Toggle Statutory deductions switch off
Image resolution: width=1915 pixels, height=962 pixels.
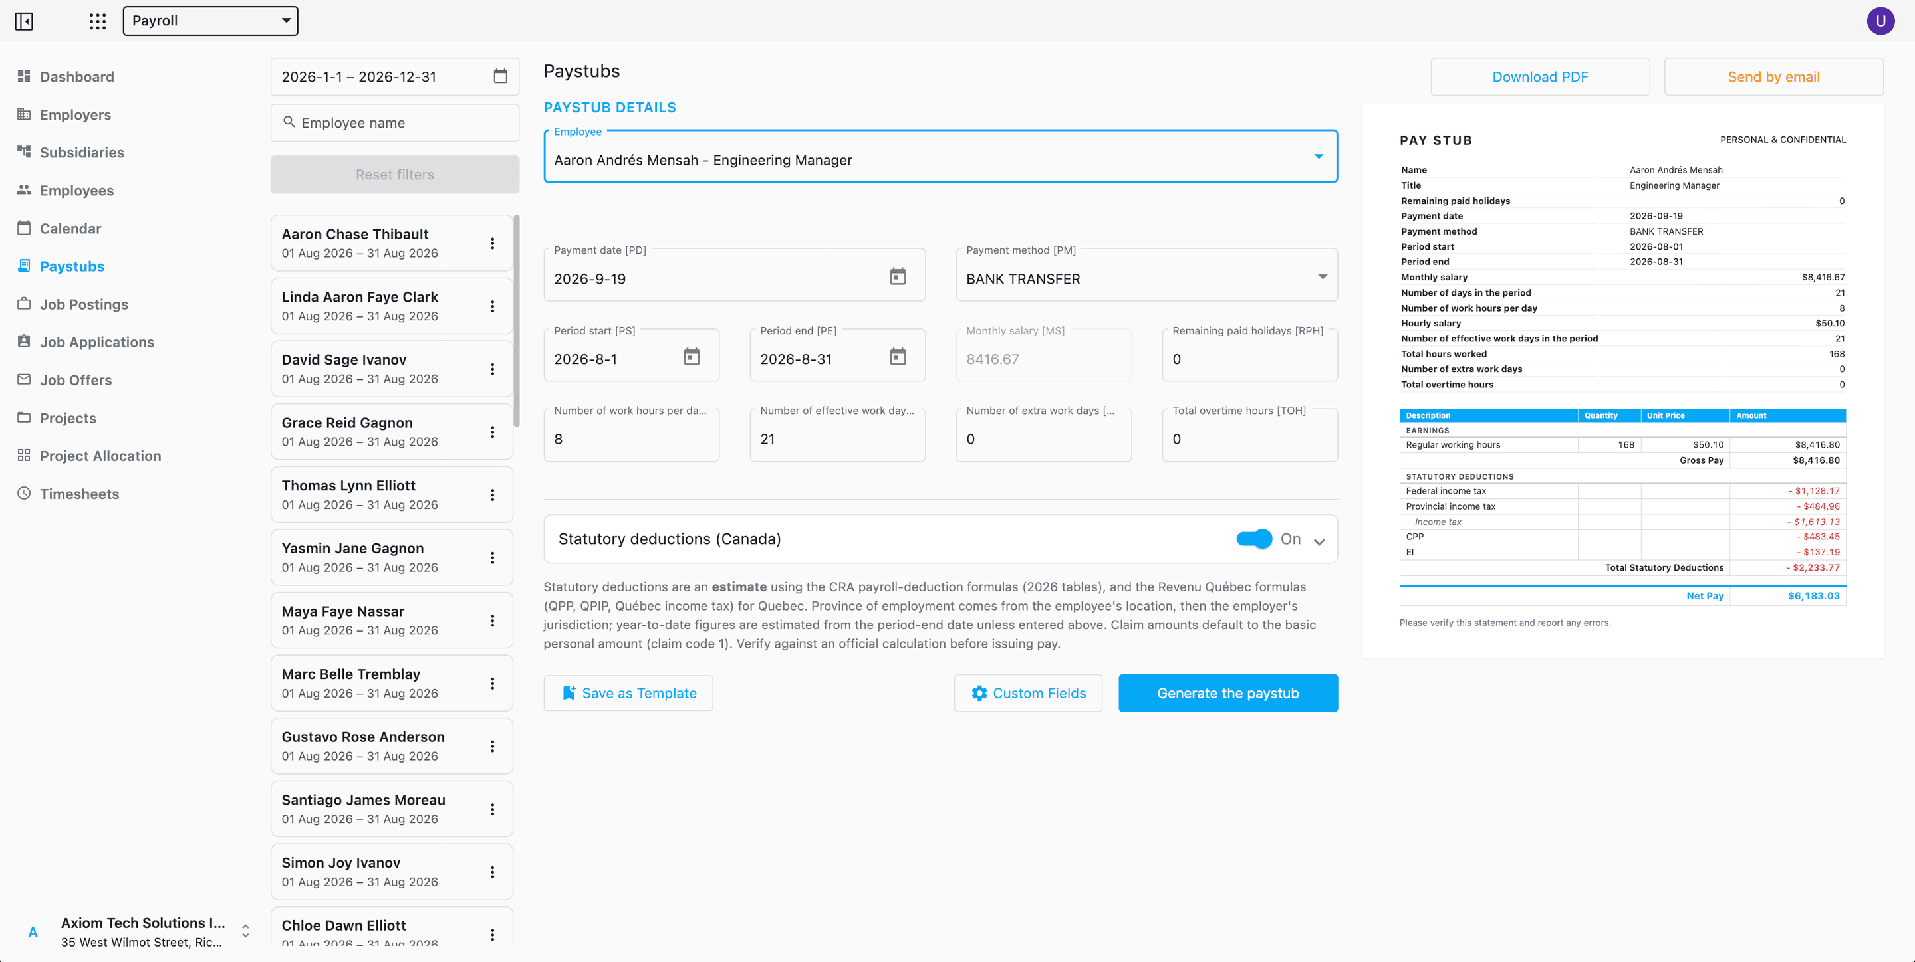tap(1254, 539)
